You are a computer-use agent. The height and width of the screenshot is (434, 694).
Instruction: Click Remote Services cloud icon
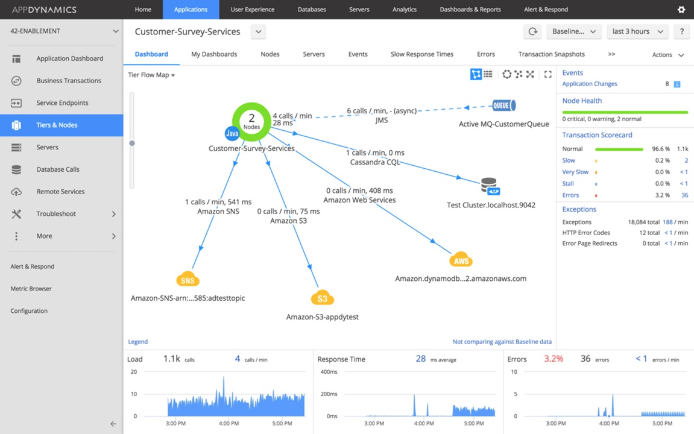16,192
